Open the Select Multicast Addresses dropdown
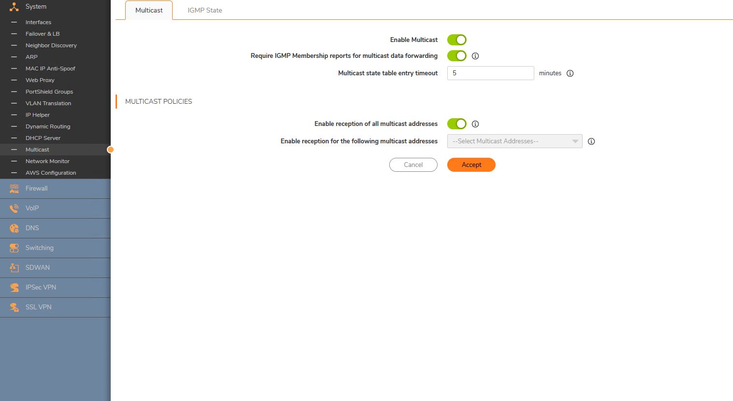The image size is (733, 401). click(514, 141)
